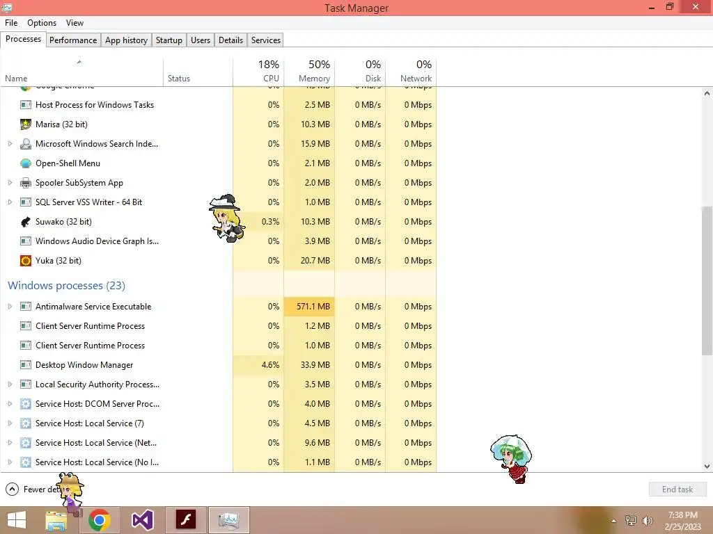
Task: Click the taskbar clock showing 7:38 PM
Action: (x=682, y=521)
